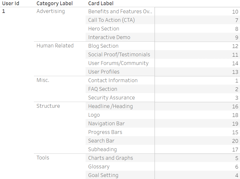
Task: Click the Category Label column header
Action: pos(55,3)
